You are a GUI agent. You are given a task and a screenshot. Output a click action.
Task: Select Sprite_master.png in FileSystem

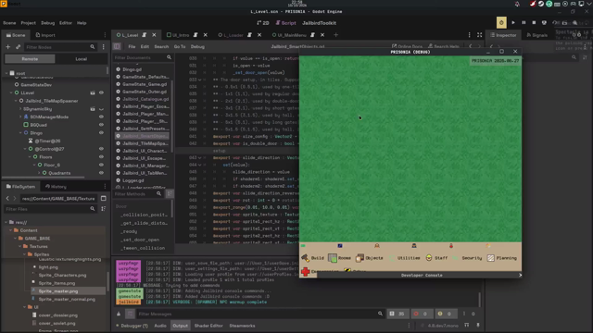58,291
